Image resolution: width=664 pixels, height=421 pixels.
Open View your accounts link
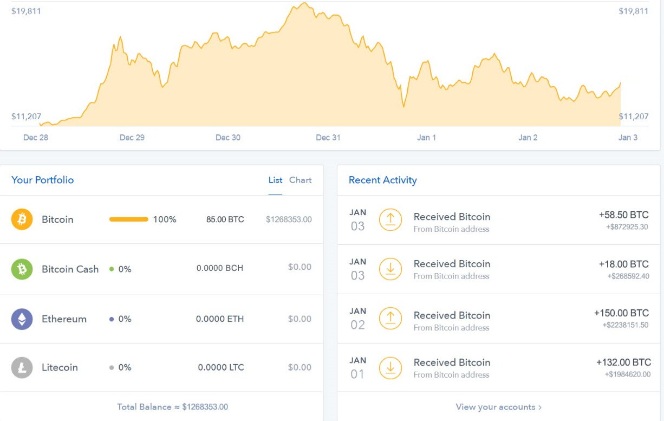click(499, 407)
